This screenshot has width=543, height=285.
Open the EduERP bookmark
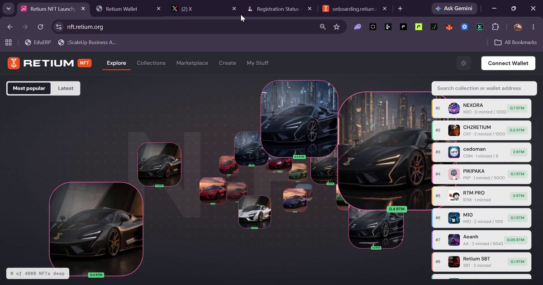37,42
